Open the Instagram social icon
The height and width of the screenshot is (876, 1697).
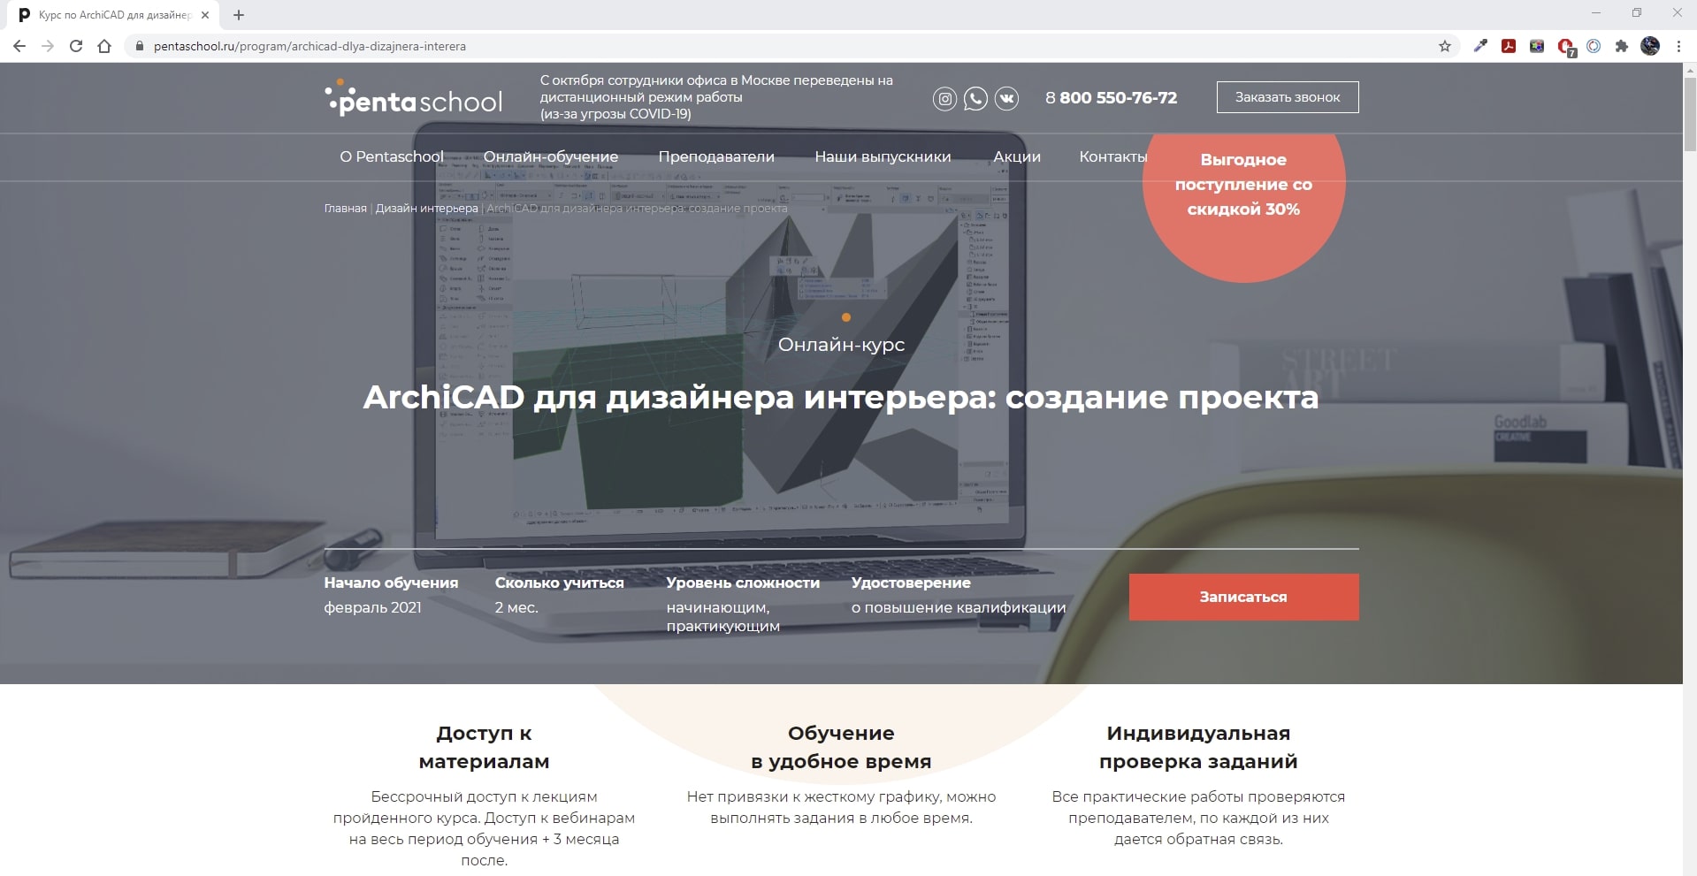pos(944,98)
